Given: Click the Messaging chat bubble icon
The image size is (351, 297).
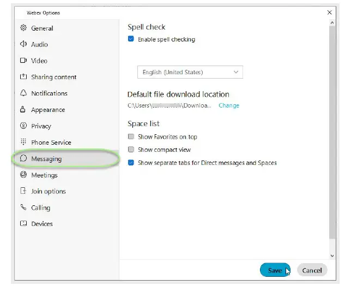Looking at the screenshot, I should 23,158.
